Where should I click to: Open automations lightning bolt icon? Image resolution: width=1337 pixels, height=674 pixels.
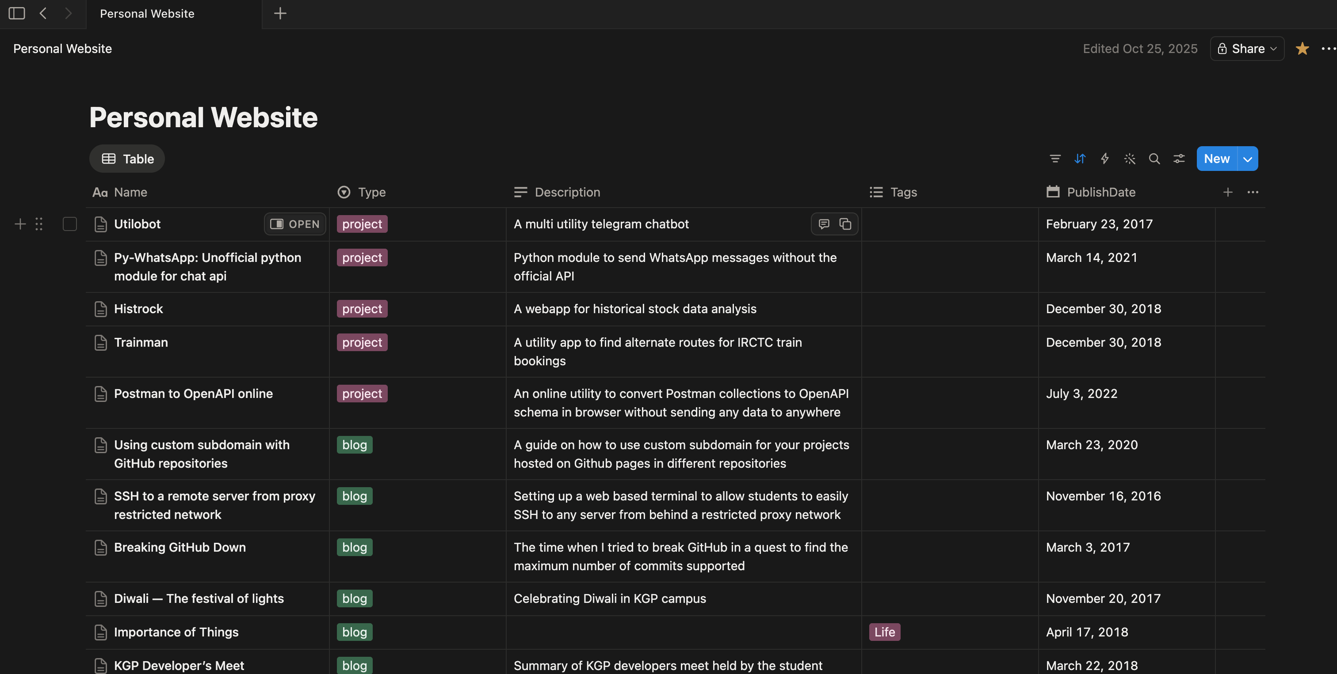click(1104, 159)
